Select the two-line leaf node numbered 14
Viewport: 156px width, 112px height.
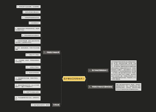27,86
